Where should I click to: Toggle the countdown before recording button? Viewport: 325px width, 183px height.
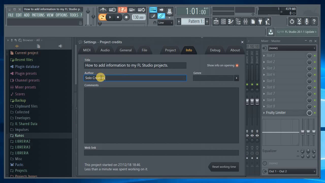122,10
